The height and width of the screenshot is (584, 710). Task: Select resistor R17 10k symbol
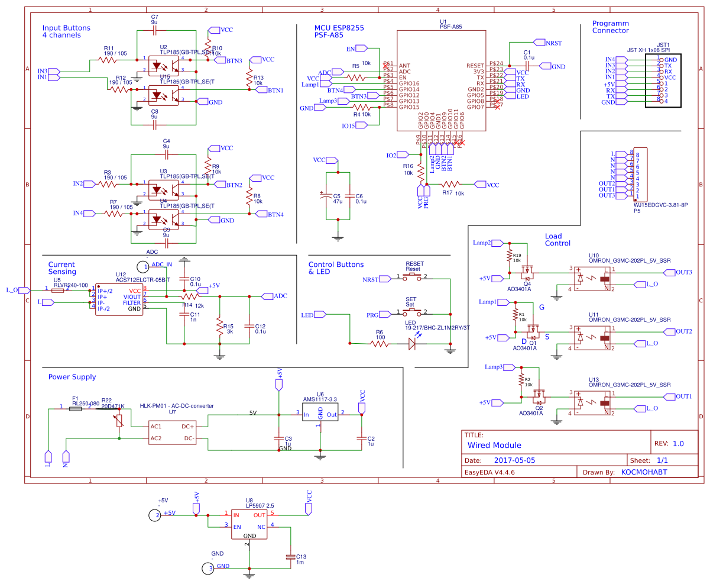click(449, 184)
